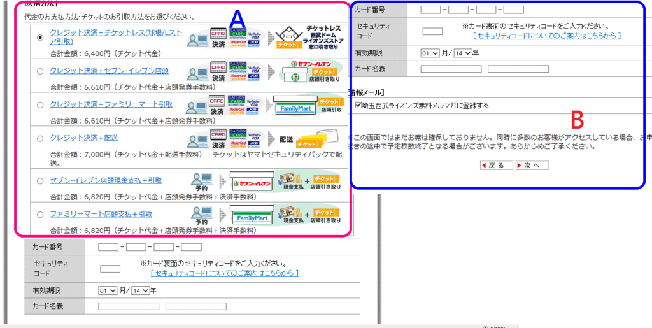Click 予約 person icon in ファミリーマート店頭支払 row
Viewport: 652px width, 328px height.
[202, 215]
